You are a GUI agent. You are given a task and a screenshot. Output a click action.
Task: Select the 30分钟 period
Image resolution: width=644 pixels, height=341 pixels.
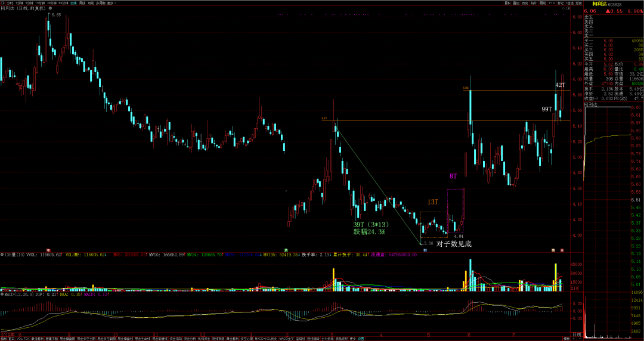click(x=52, y=3)
